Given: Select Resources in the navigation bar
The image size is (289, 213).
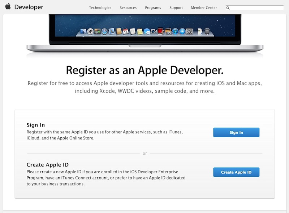Looking at the screenshot, I should (128, 7).
